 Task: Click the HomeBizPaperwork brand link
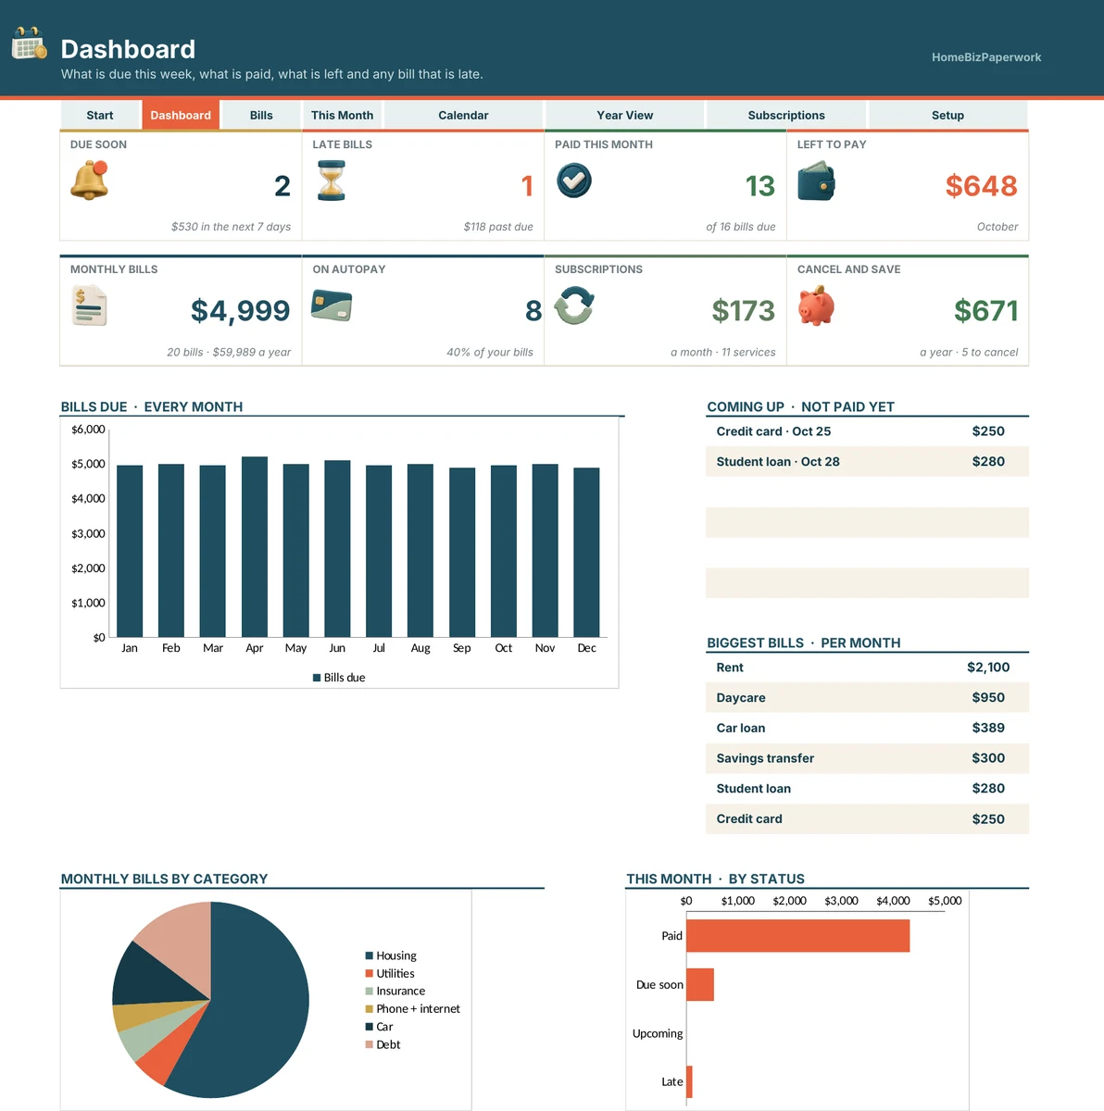986,57
